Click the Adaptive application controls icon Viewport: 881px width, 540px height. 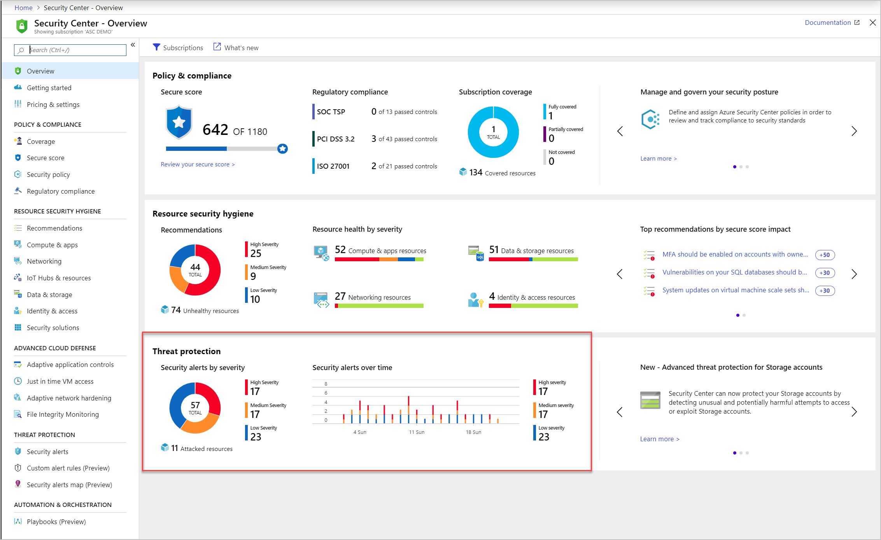point(18,364)
